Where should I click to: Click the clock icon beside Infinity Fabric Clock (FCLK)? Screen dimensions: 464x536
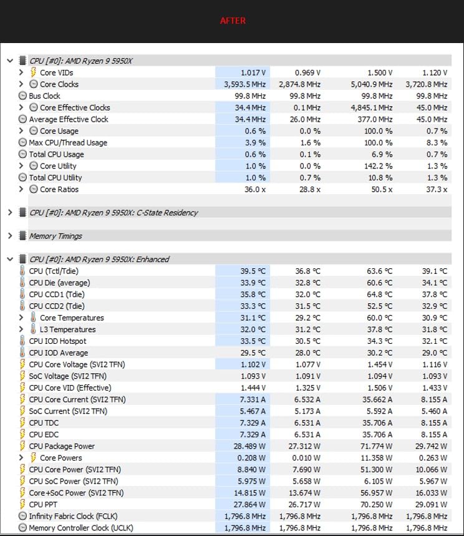click(x=22, y=516)
